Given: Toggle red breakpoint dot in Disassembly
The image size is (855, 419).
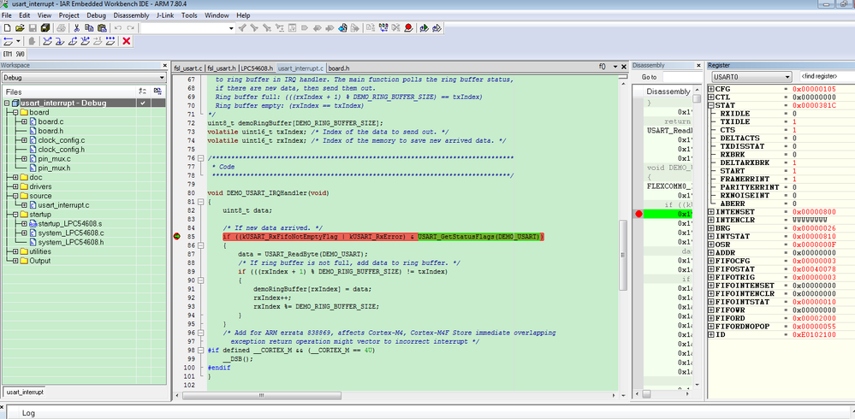Looking at the screenshot, I should pos(638,214).
